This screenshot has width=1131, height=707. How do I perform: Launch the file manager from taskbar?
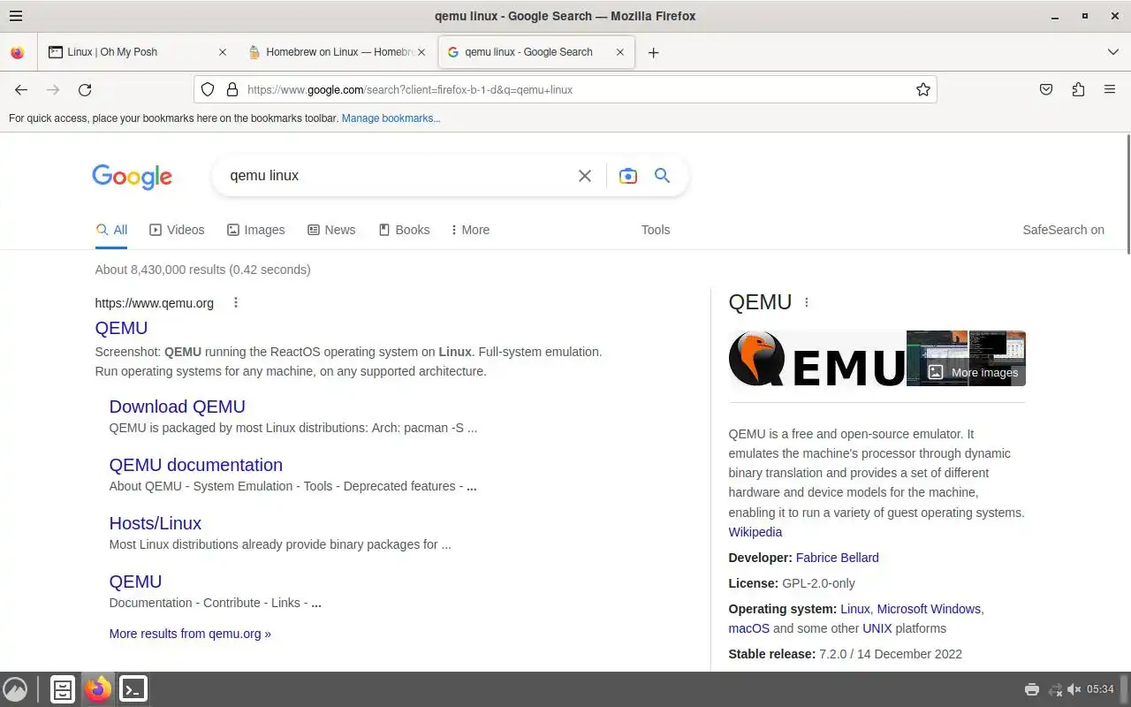coord(63,689)
